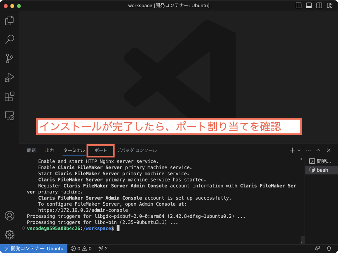Screen dimensions: 338x253
Task: Maximize the panel with the chevron-up icon
Action: tap(319, 150)
